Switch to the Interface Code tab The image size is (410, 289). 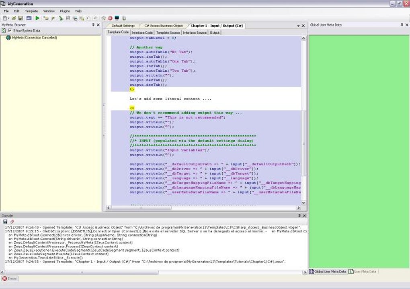coord(142,32)
